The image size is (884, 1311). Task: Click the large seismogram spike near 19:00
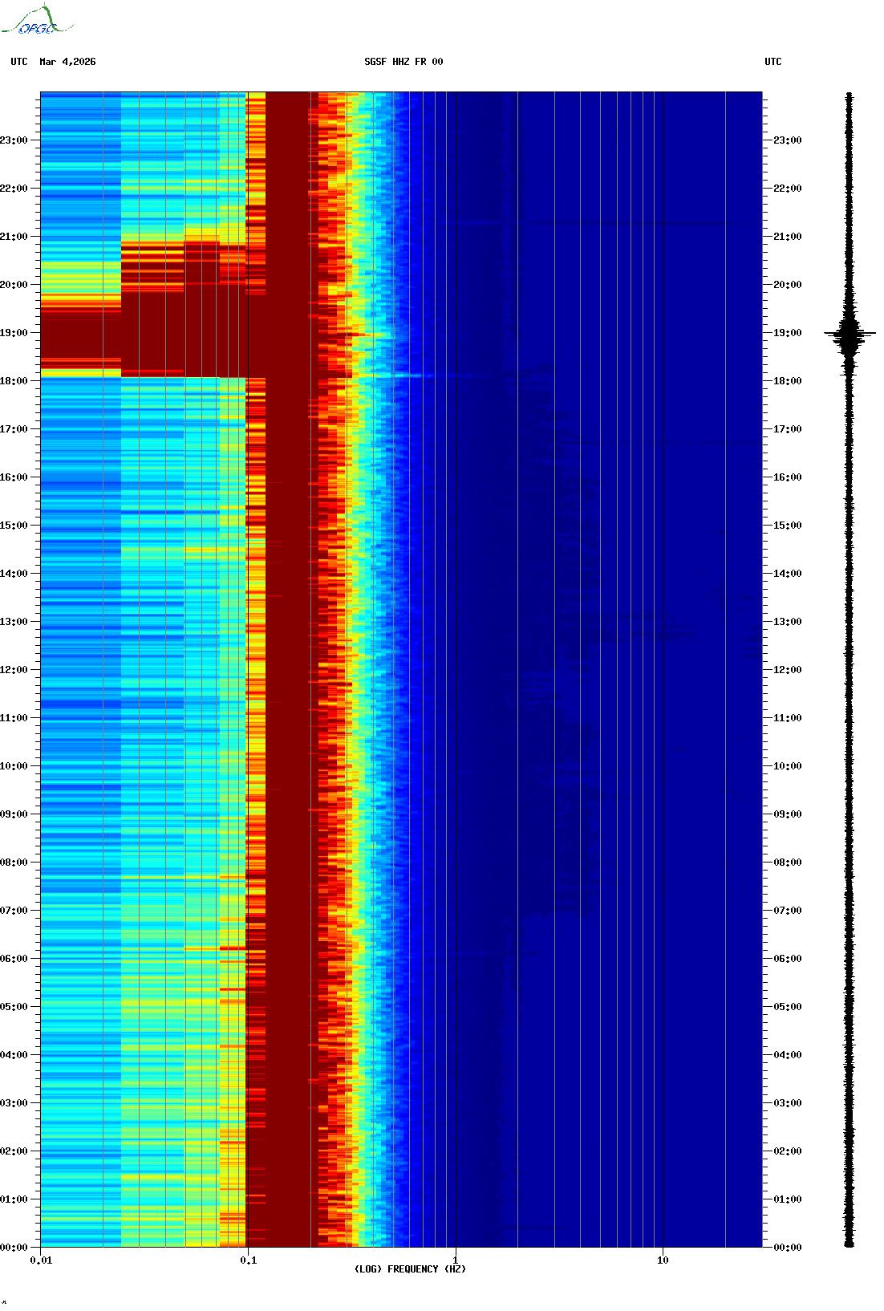[850, 333]
